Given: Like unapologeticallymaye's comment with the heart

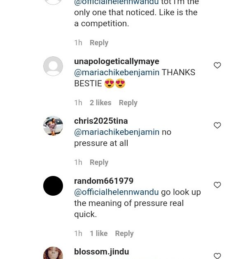Looking at the screenshot, I should [217, 65].
